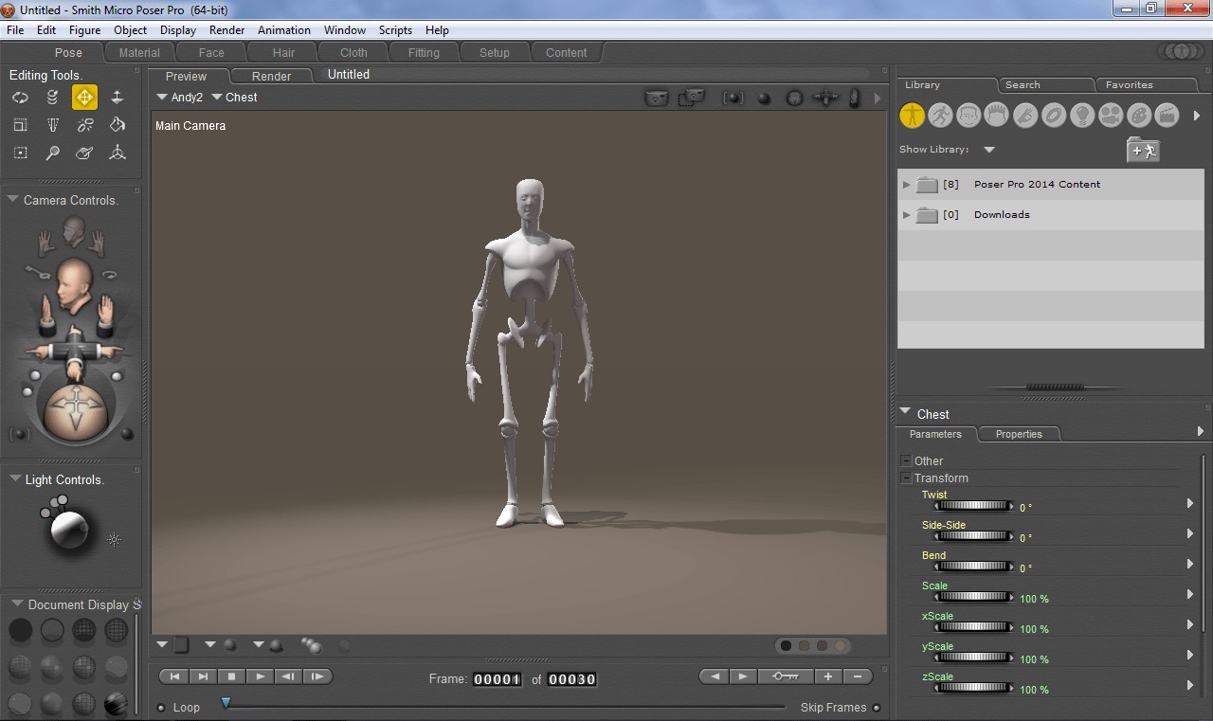This screenshot has width=1213, height=721.
Task: Click the area render icon above preview
Action: tap(692, 97)
